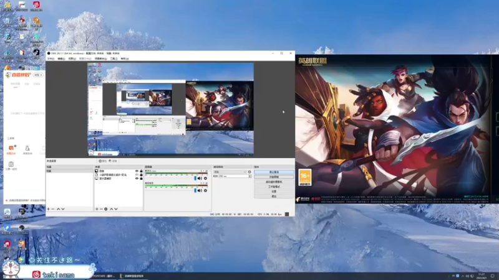Move selected source down in Sources panel
Image resolution: width=499 pixels, height=280 pixels.
pyautogui.click(x=116, y=209)
